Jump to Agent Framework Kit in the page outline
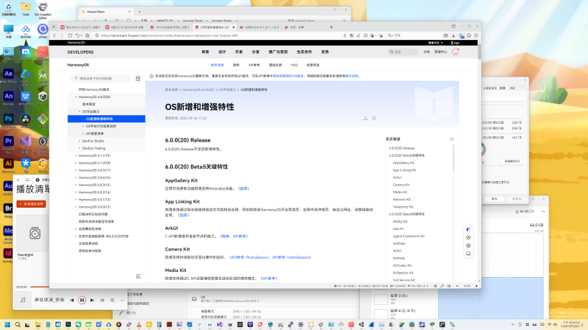 409,236
